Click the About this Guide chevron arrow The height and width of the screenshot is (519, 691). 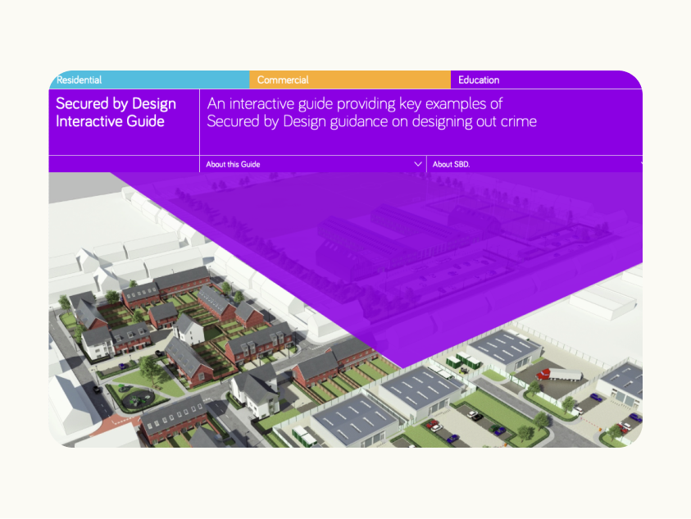418,164
